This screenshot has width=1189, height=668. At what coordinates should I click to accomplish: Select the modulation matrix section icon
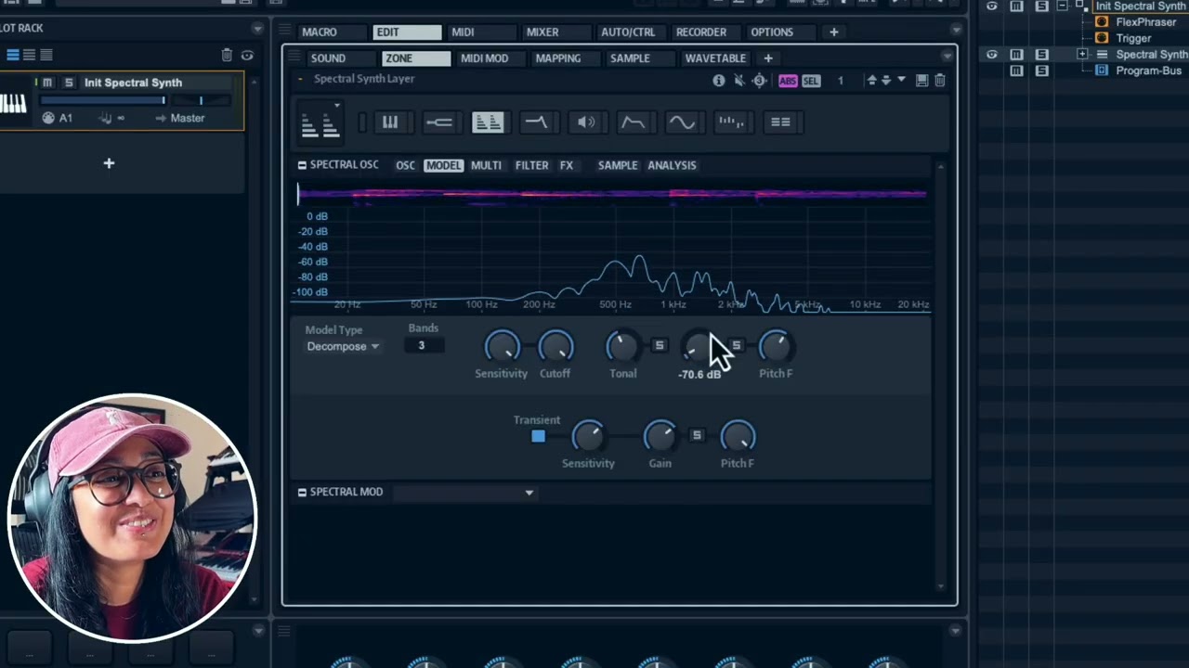click(780, 122)
